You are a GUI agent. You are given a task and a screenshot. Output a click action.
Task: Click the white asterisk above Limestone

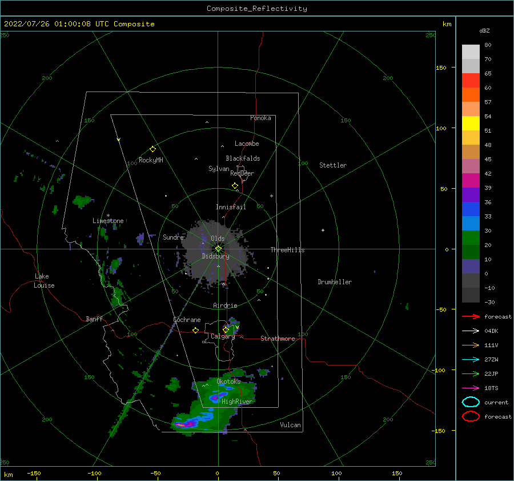pos(108,216)
